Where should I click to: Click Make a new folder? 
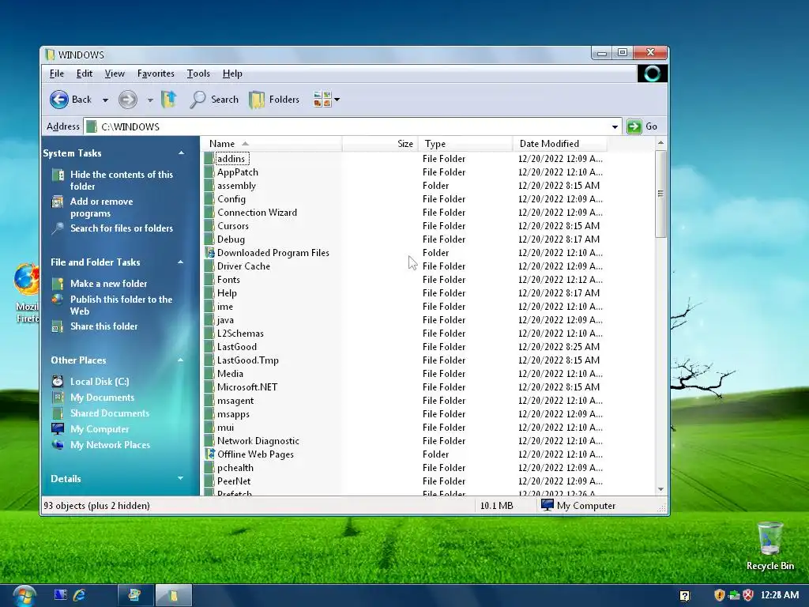tap(108, 284)
